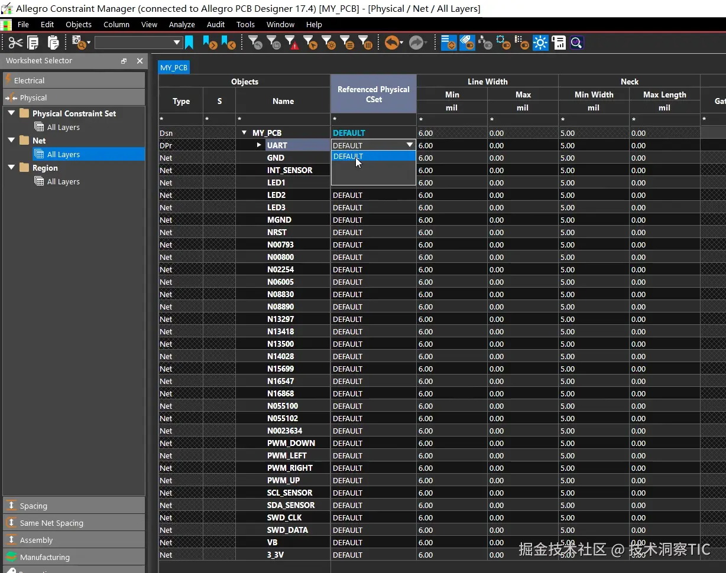Open the Manufacturing domain
This screenshot has width=726, height=573.
74,557
